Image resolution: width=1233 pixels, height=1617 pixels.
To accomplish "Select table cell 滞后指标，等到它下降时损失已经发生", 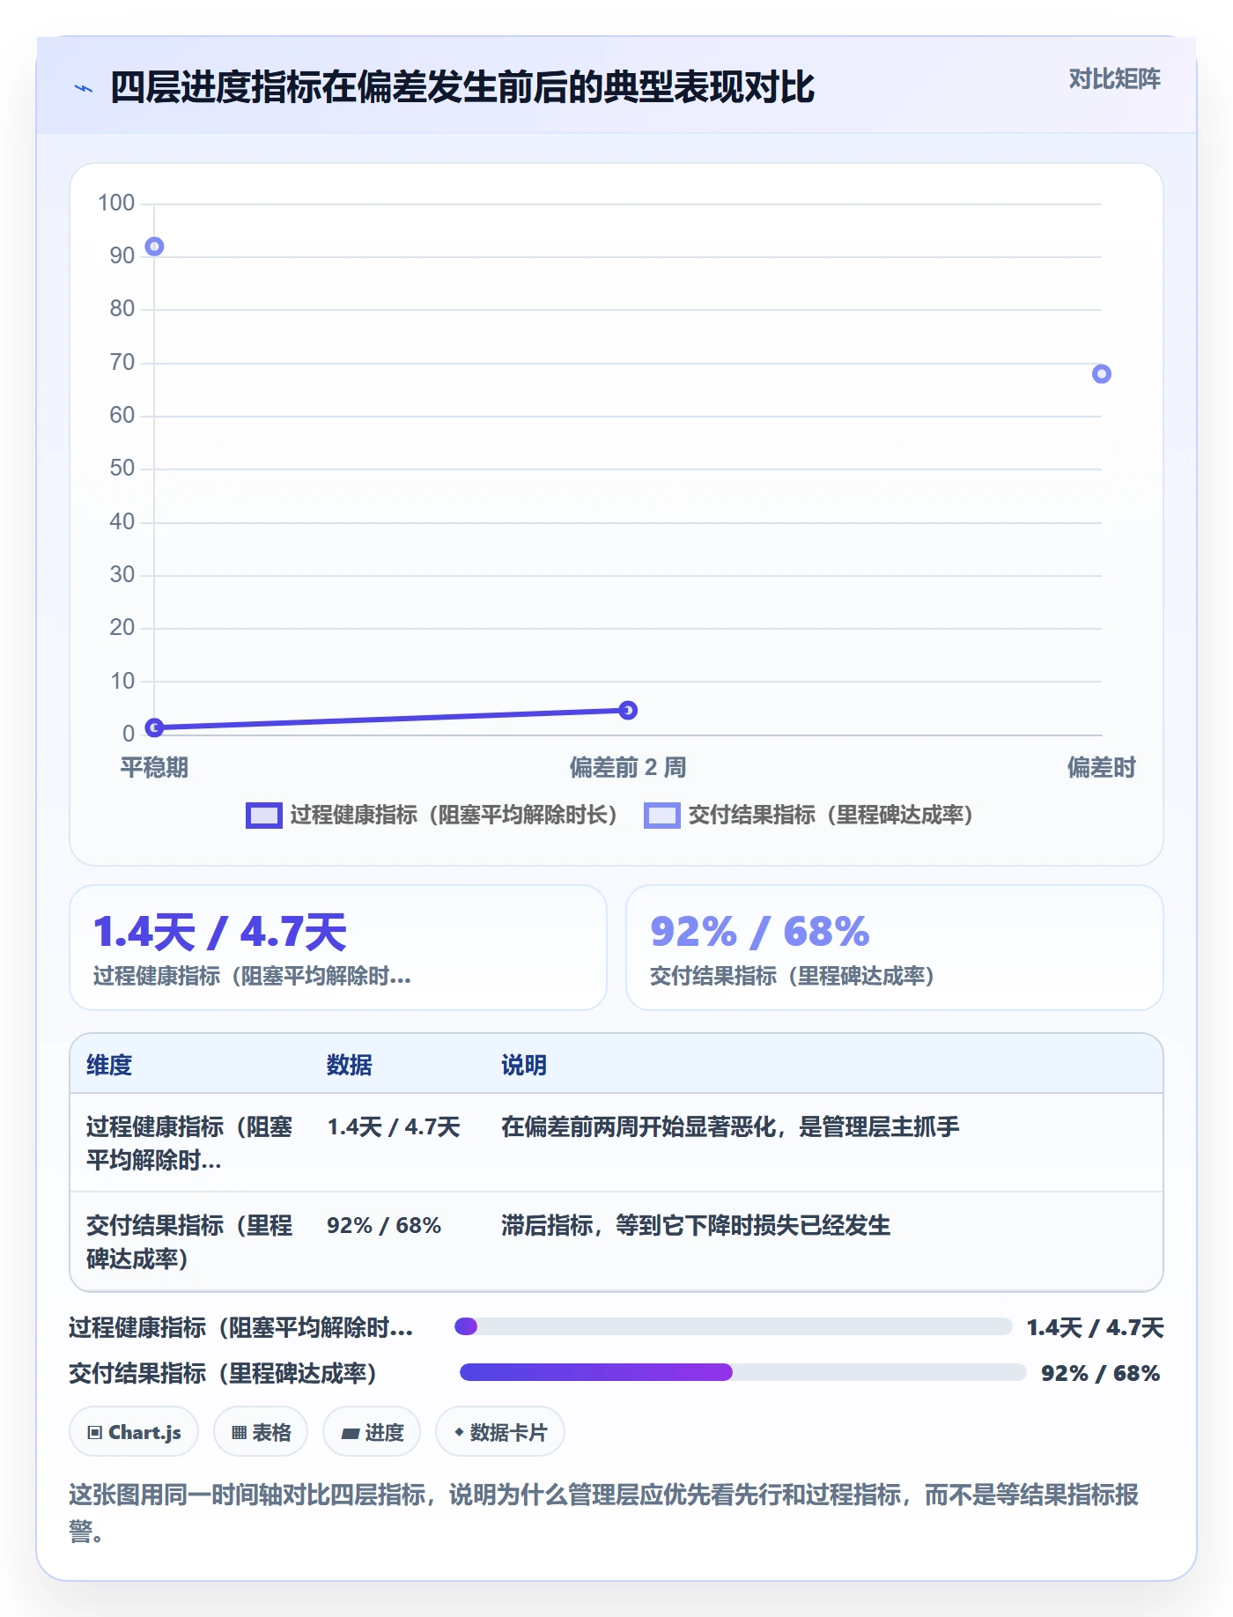I will [x=696, y=1225].
